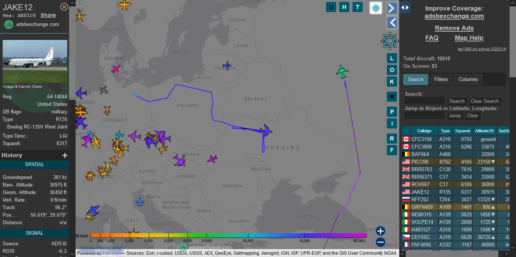Screen dimensions: 516x257
Task: Click the Share link for JAKE12
Action: click(x=48, y=15)
